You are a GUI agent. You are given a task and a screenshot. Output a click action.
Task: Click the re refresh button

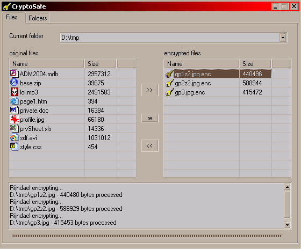point(150,118)
